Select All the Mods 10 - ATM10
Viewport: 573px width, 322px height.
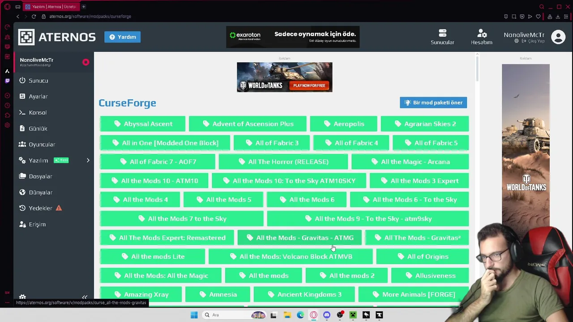click(154, 181)
